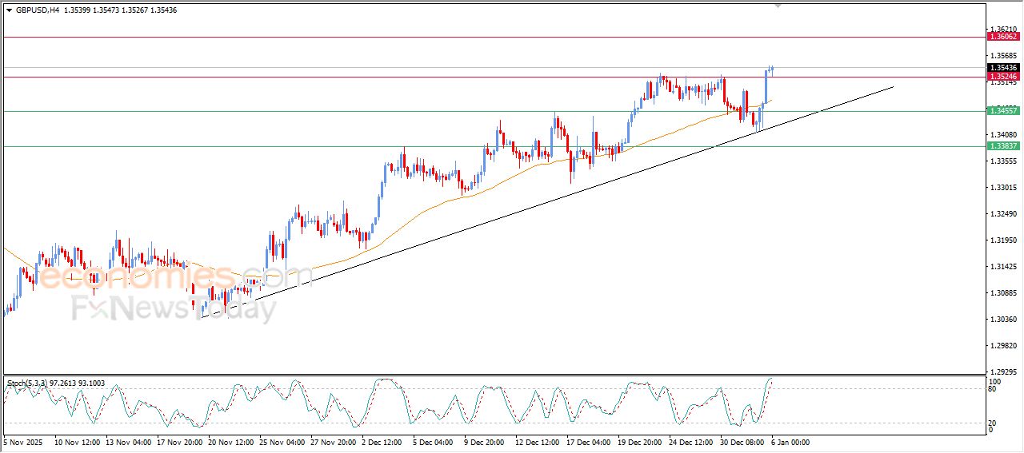Select the green 1.33837 price label
Viewport: 1024px width, 453px height.
(1003, 146)
